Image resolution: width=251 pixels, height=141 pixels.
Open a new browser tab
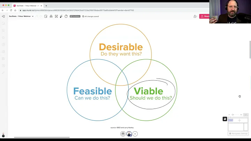click(46, 6)
